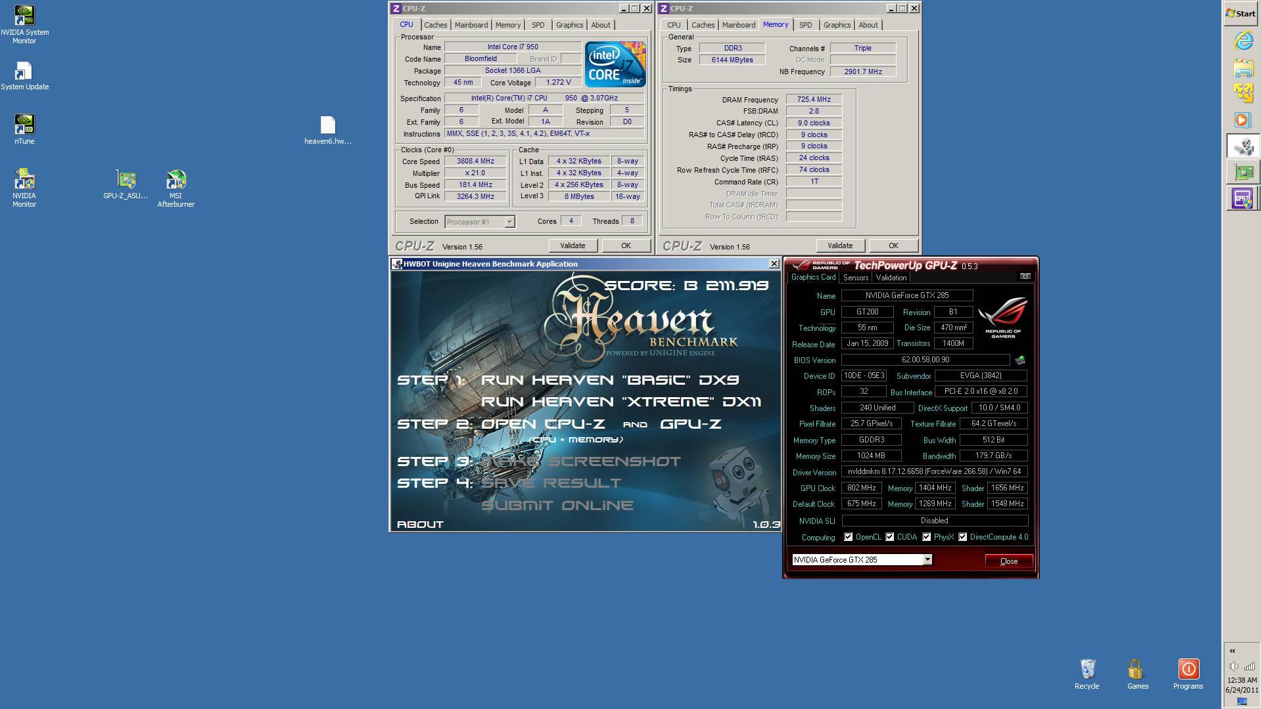Select the nTune desktop icon
Image resolution: width=1262 pixels, height=709 pixels.
pyautogui.click(x=24, y=129)
